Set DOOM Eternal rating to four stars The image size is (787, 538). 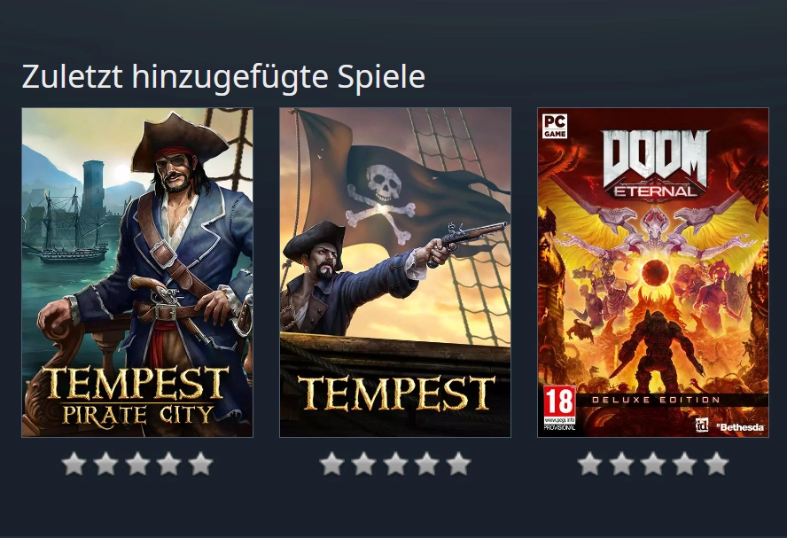click(x=685, y=464)
